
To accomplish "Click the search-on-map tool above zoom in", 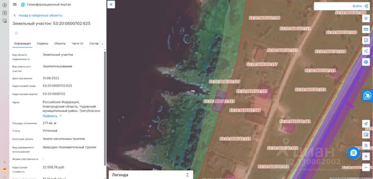I will (366, 145).
